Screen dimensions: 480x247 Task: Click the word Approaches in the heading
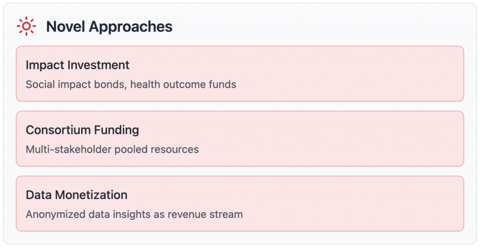click(130, 27)
